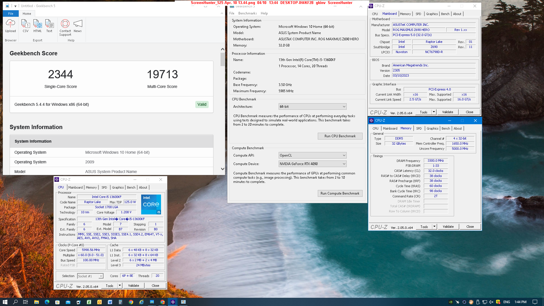Click Geekbench results scroll up arrow
The width and height of the screenshot is (544, 306).
(223, 49)
